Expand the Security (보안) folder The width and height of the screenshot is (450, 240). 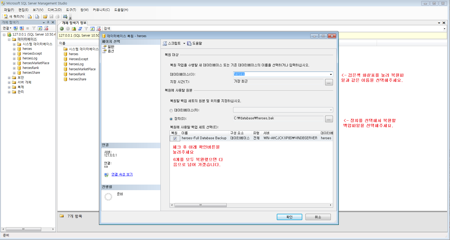click(x=9, y=78)
